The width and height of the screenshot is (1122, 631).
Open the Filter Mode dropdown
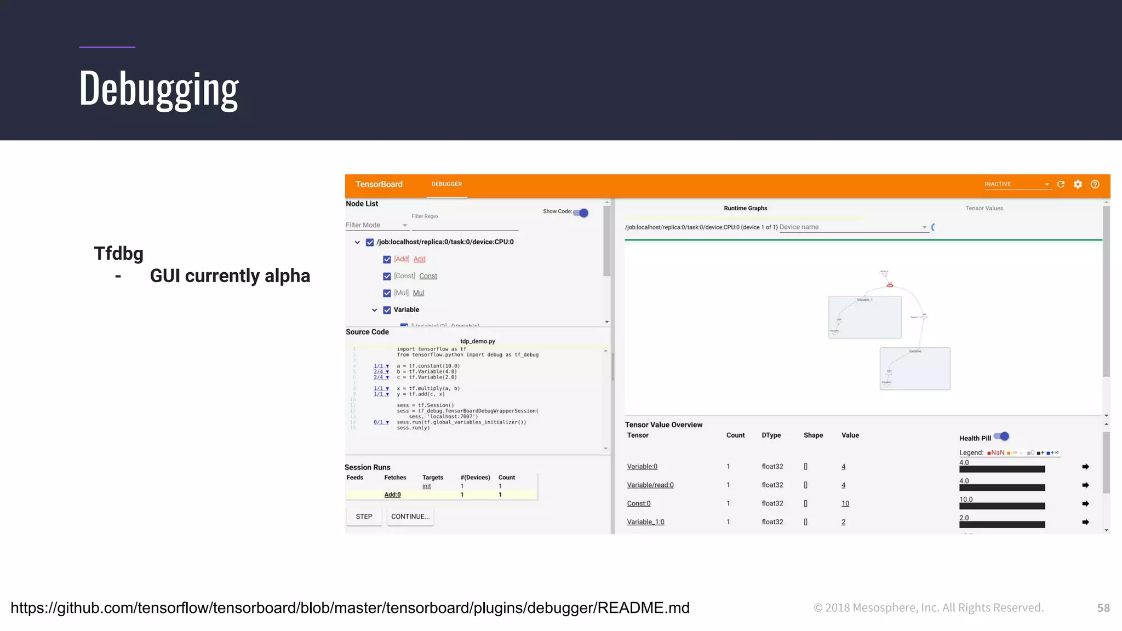coord(377,225)
